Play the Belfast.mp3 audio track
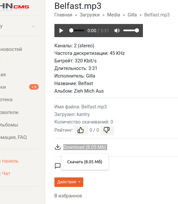 click(61, 31)
